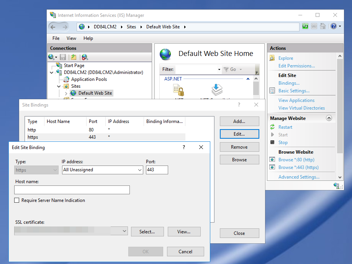Click the View... certificate button
This screenshot has height=264, width=352.
[184, 232]
